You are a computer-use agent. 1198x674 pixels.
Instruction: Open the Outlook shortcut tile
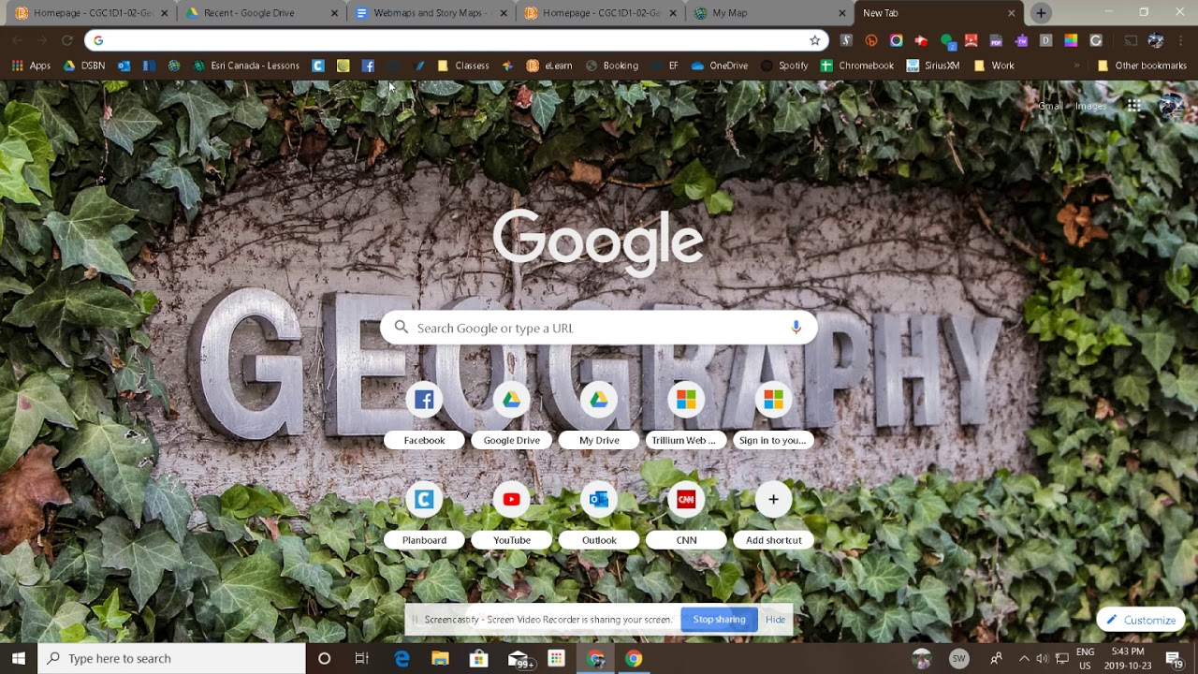point(599,515)
